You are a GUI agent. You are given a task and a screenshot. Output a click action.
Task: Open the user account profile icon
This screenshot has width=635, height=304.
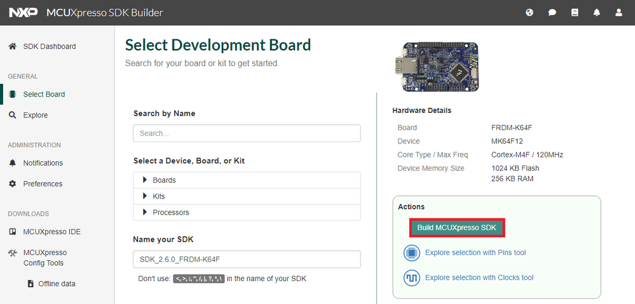tap(619, 13)
